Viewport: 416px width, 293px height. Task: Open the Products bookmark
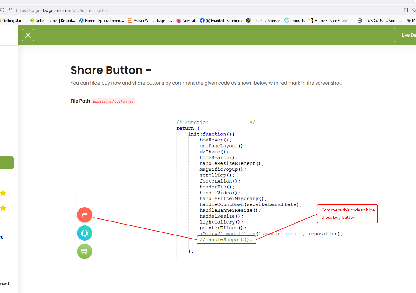(295, 21)
